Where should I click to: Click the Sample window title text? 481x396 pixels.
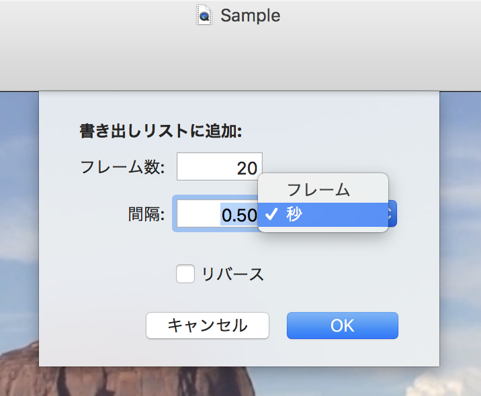[x=251, y=15]
